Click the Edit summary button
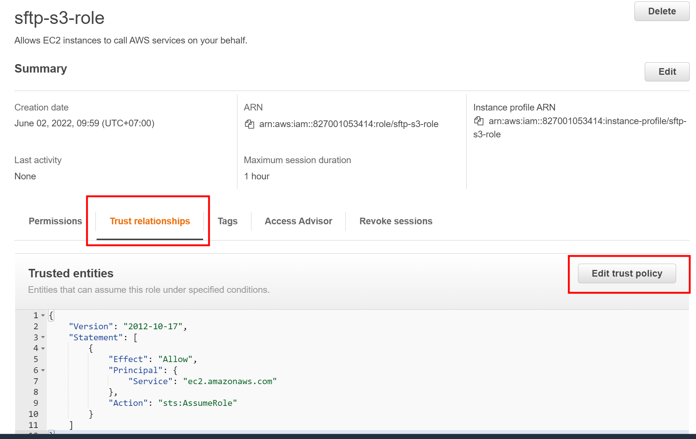696x439 pixels. coord(667,71)
